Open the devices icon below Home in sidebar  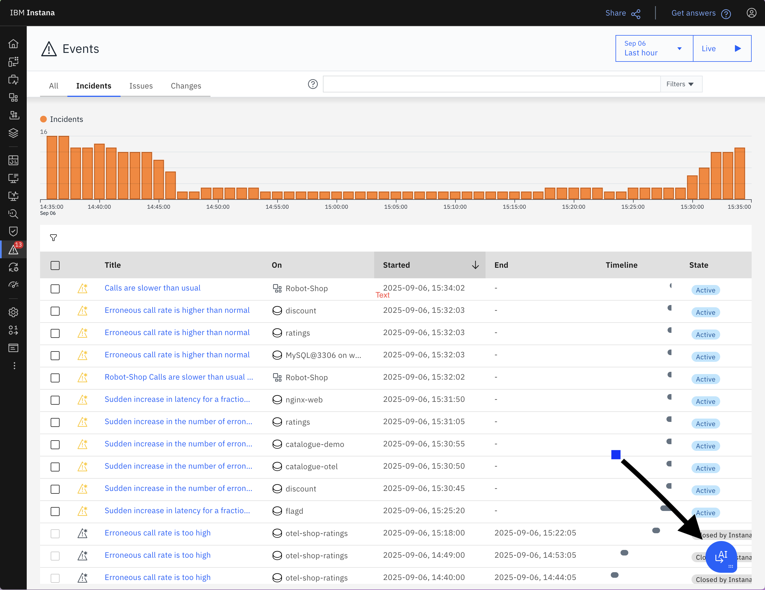(x=13, y=62)
